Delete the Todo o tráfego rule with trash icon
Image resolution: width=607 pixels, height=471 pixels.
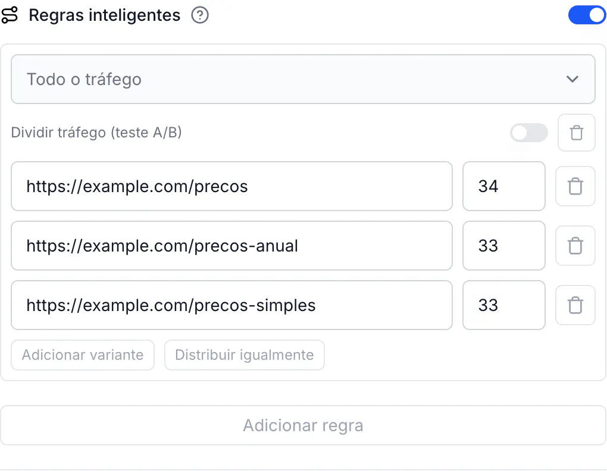pos(576,133)
